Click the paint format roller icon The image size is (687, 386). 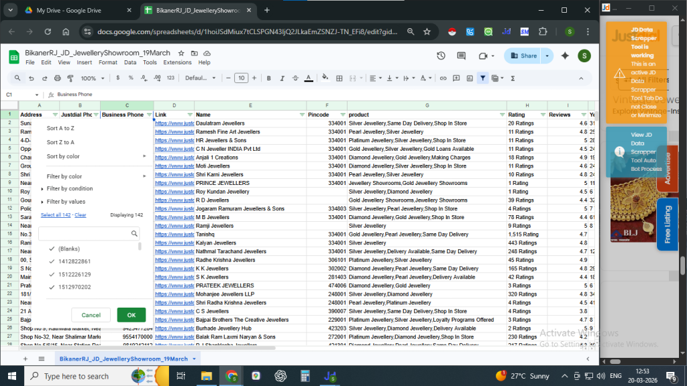tap(70, 78)
